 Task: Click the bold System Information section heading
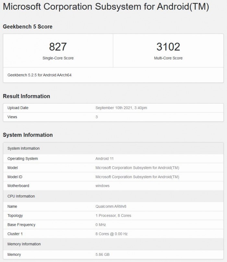pos(28,135)
